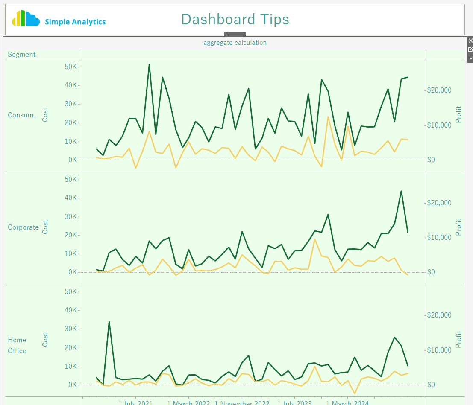Select the Home Office segment row label
Viewport: 473px width, 405px height.
(17, 345)
